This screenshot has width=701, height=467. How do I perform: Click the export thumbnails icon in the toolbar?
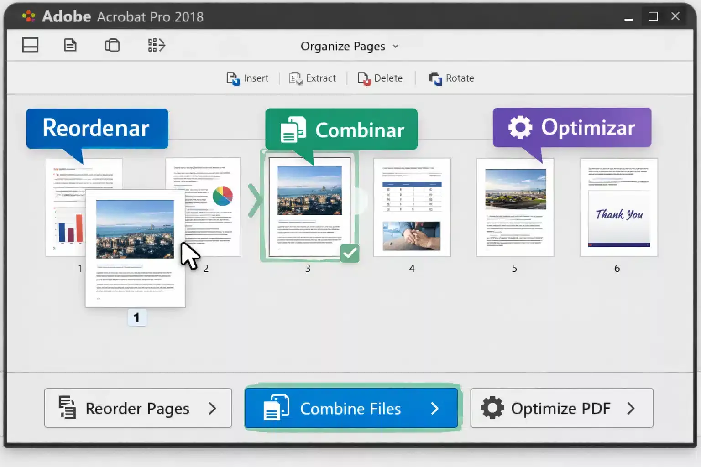(156, 45)
